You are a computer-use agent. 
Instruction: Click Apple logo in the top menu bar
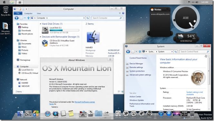[4, 2]
